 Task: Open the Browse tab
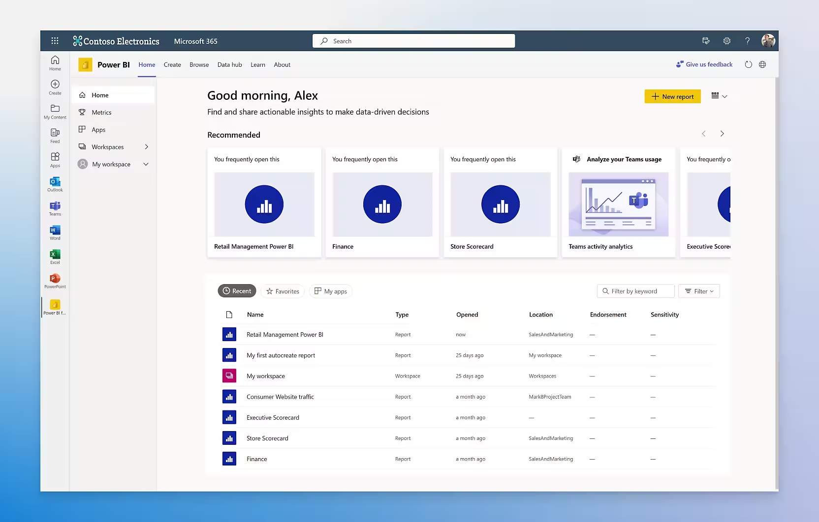click(199, 65)
